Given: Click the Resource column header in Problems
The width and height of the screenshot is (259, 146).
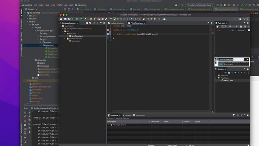Looking at the screenshot, I should click(x=157, y=122).
